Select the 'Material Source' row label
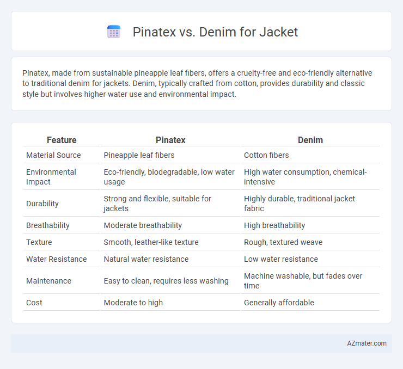The width and height of the screenshot is (403, 369). coord(53,155)
